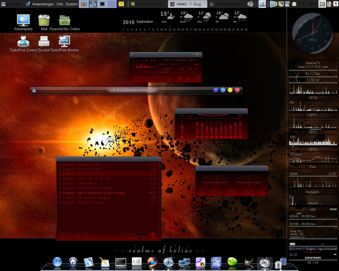
Task: Toggle EQ equalizer button in XMMS
Action: [x=190, y=69]
